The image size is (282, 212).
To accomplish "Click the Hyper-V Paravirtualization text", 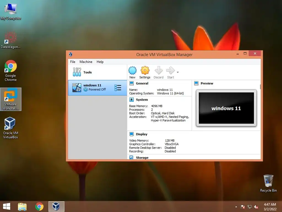I will 168,120.
